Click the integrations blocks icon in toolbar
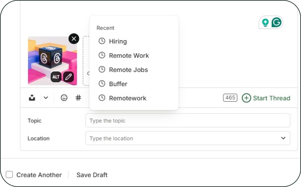This screenshot has height=187, width=301. [32, 98]
